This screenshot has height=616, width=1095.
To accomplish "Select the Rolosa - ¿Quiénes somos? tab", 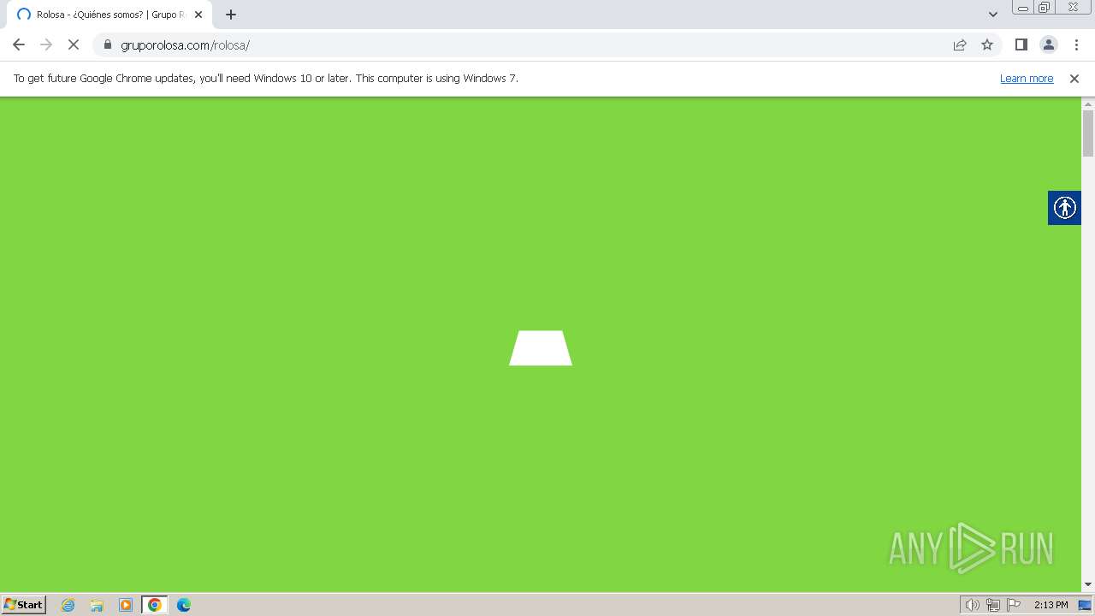I will click(109, 15).
